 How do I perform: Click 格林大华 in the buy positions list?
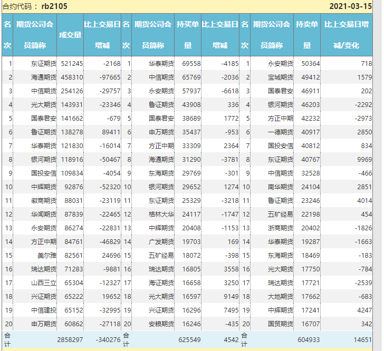click(x=161, y=214)
